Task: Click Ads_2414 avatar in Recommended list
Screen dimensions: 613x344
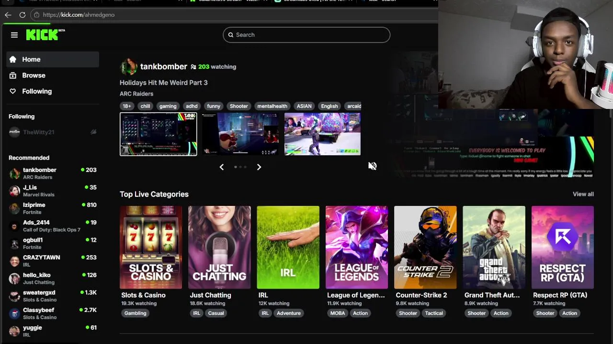Action: 14,226
